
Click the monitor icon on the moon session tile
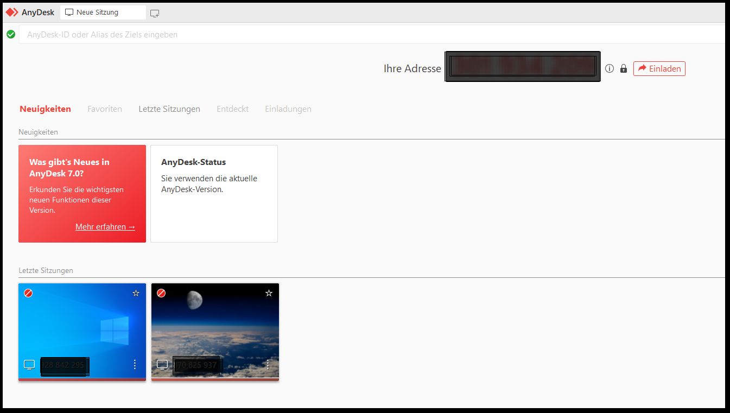pyautogui.click(x=162, y=365)
